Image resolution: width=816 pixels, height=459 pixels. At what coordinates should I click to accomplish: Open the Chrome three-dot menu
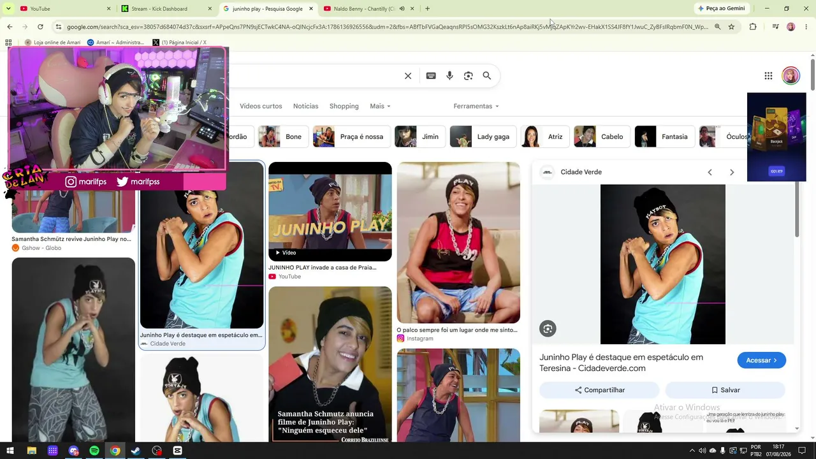[x=806, y=27]
